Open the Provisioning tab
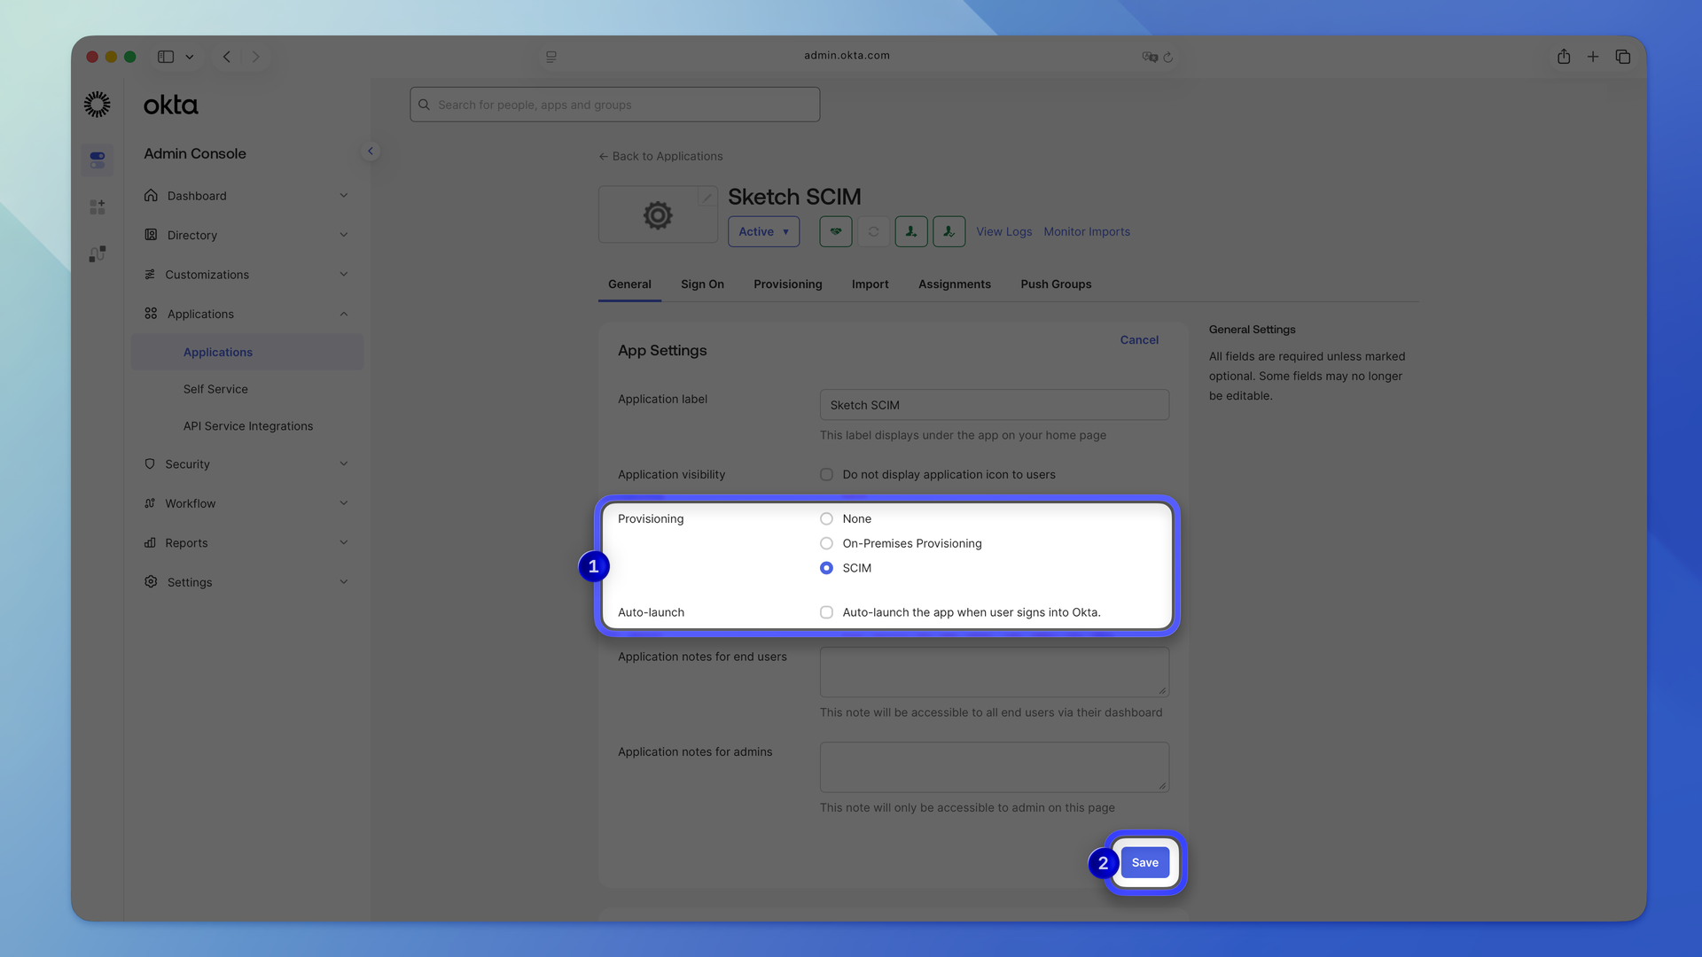Screen dimensions: 1702x957 pos(788,284)
